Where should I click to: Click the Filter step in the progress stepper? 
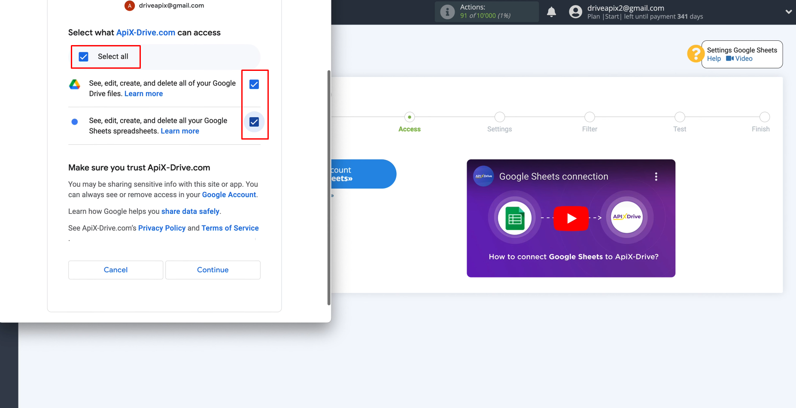click(x=589, y=117)
